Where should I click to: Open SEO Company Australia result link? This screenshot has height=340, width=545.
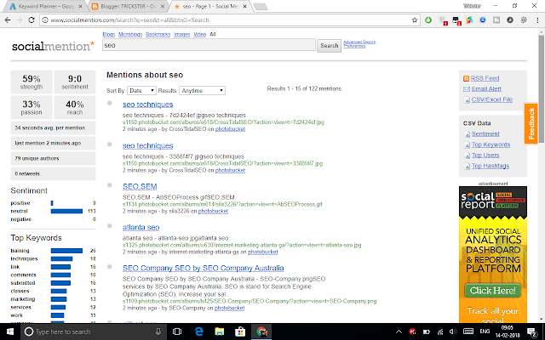point(203,269)
